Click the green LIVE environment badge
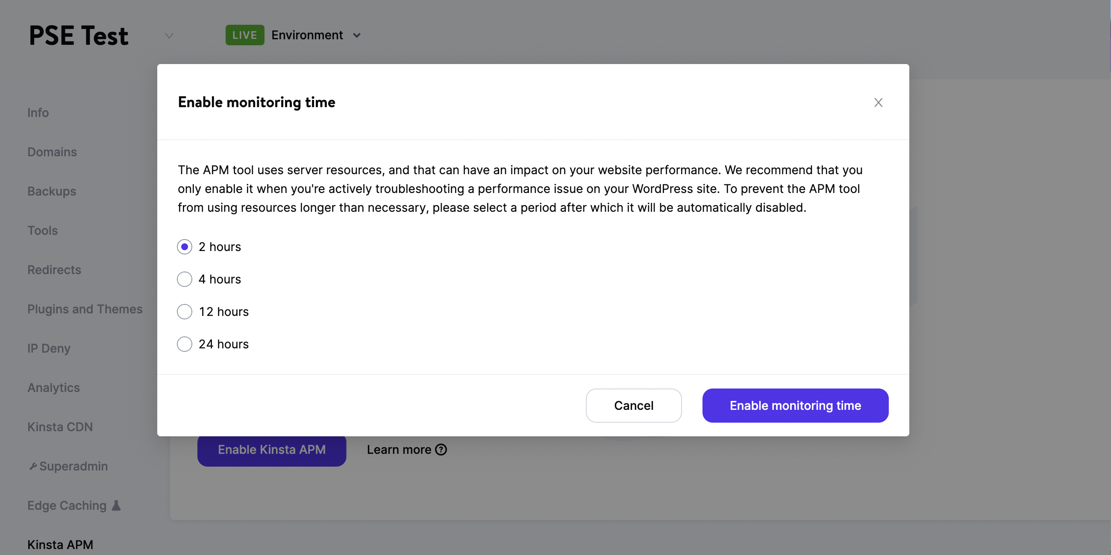 click(244, 35)
